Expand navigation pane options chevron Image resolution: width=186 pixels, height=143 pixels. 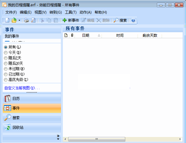coord(58,137)
